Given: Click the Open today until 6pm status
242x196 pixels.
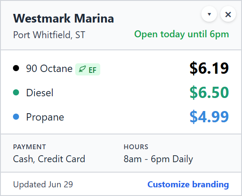Looking at the screenshot, I should point(181,34).
